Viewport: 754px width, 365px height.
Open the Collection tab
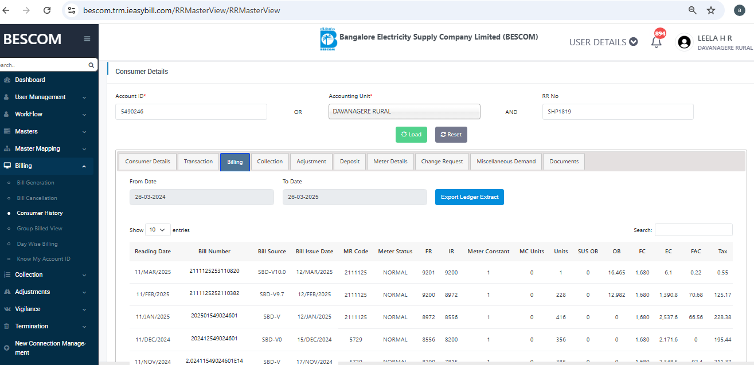(269, 162)
